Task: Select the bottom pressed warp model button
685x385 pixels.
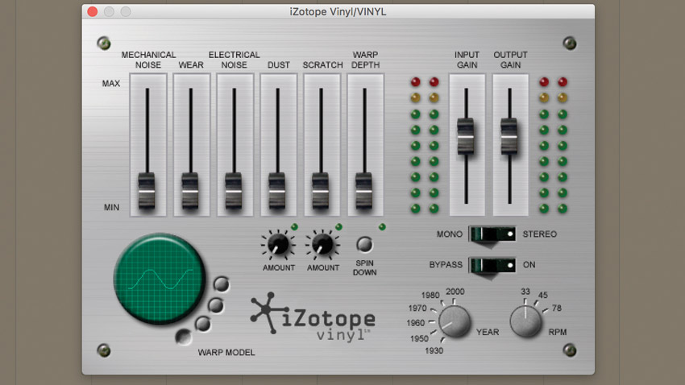Action: 184,337
